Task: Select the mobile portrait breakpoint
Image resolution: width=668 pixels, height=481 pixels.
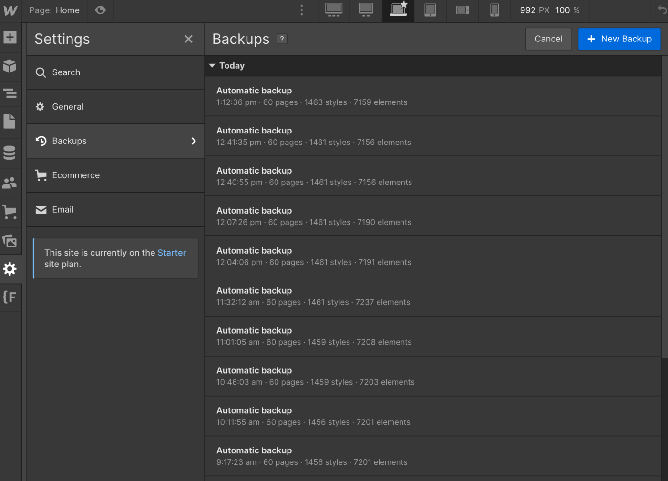Action: (494, 10)
